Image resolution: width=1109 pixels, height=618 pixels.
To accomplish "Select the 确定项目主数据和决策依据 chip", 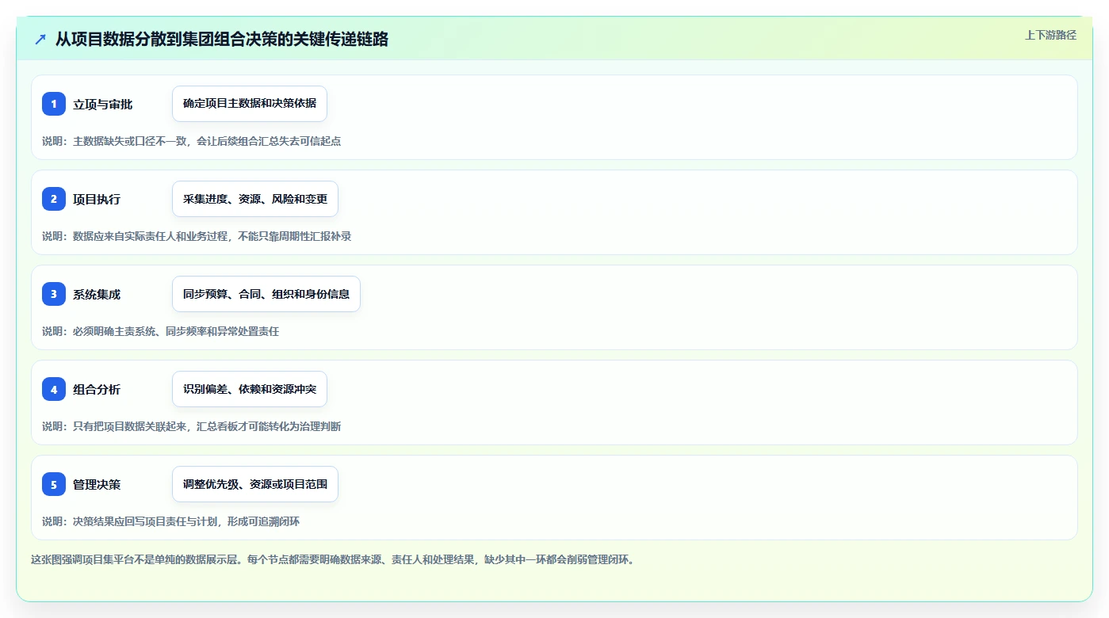I will coord(250,104).
